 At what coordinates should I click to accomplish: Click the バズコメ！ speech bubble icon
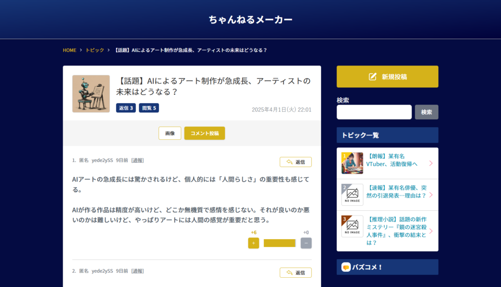coord(346,267)
